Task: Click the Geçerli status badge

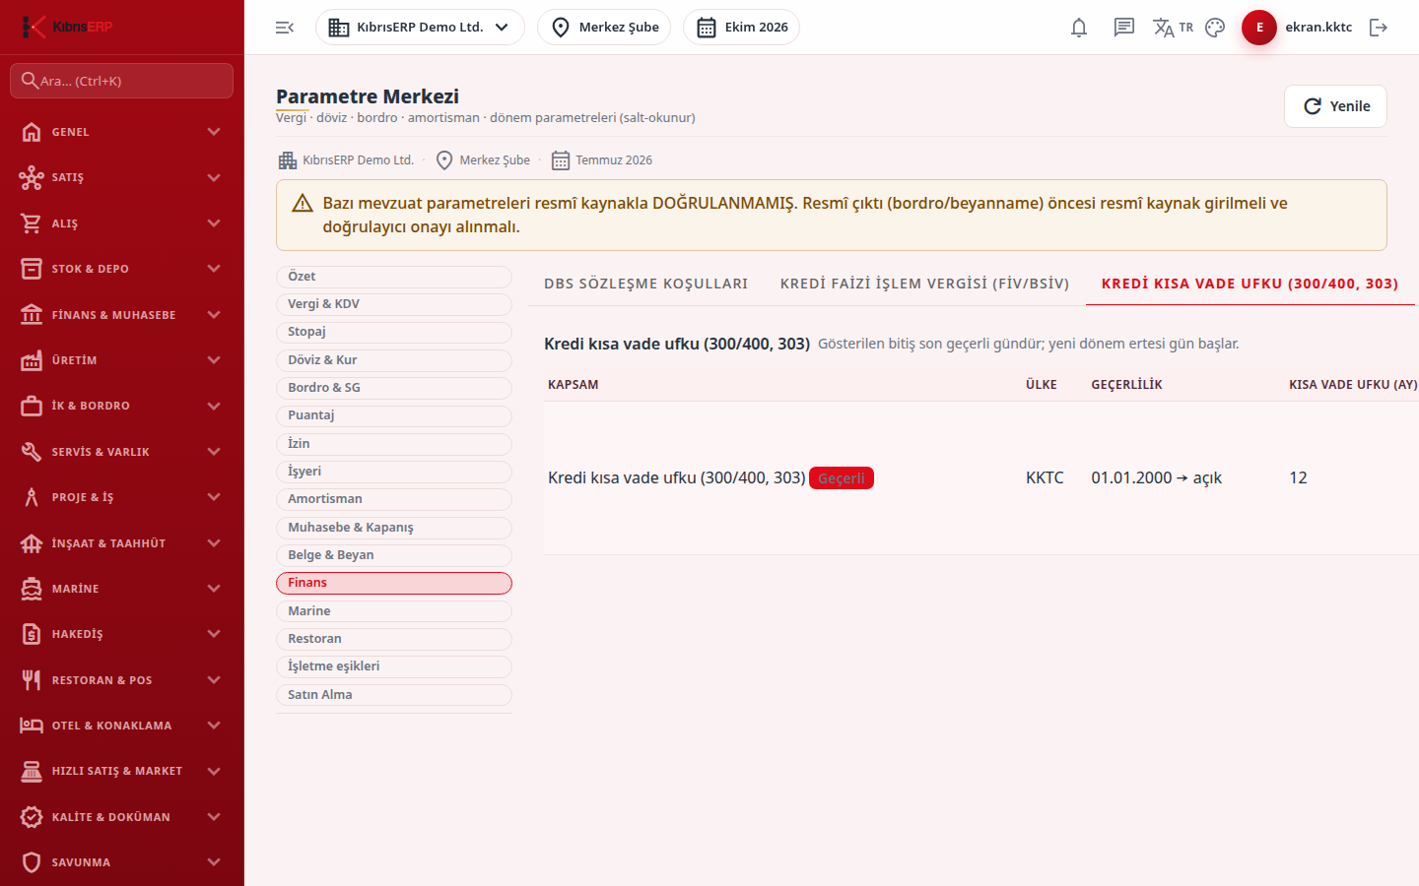Action: pos(842,478)
